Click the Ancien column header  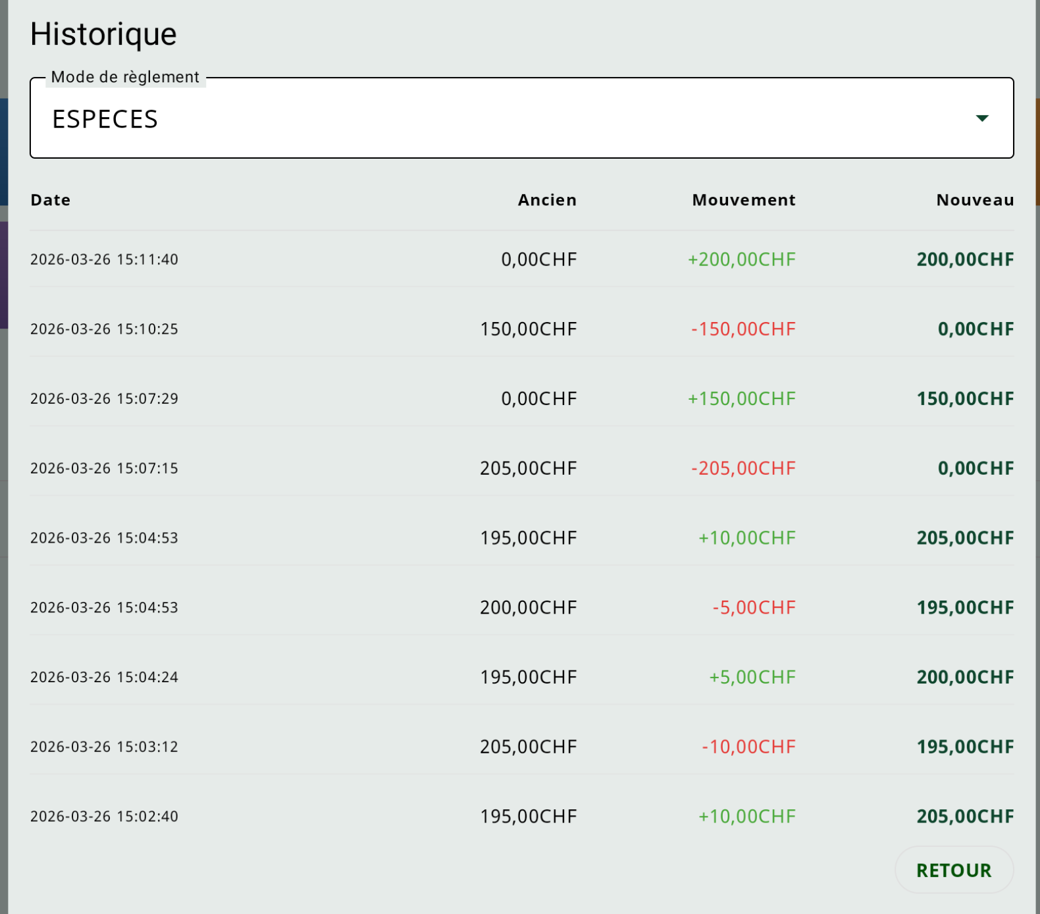(x=546, y=200)
